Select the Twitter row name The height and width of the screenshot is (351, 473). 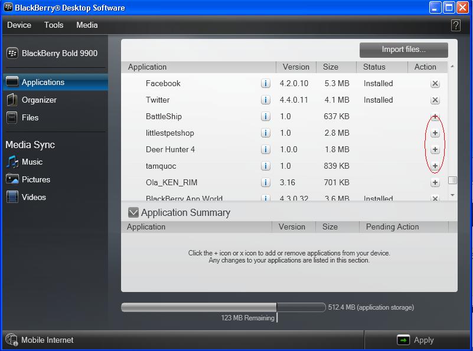click(158, 100)
